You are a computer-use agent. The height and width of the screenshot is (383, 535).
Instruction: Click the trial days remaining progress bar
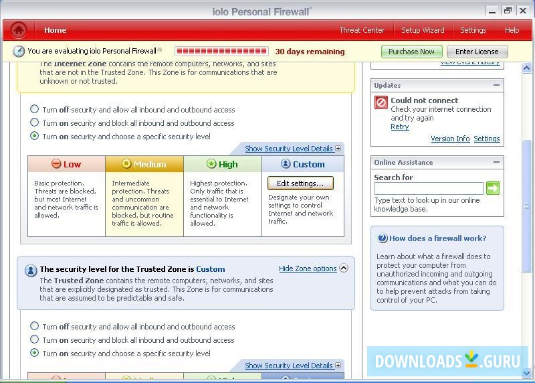click(222, 52)
